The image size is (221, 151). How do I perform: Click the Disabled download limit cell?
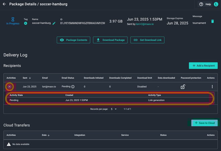pyautogui.click(x=142, y=87)
